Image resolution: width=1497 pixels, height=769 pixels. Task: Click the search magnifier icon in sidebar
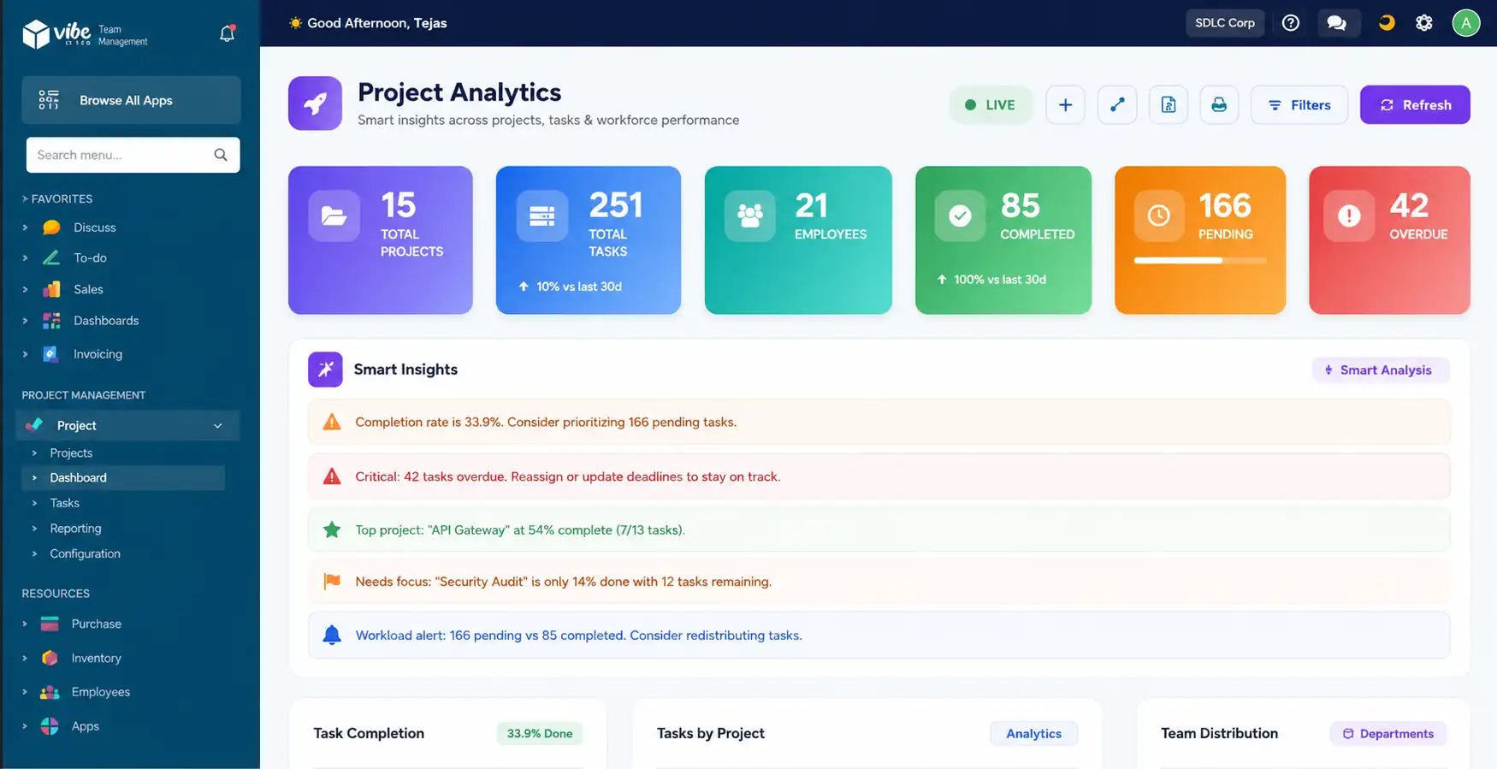tap(221, 155)
